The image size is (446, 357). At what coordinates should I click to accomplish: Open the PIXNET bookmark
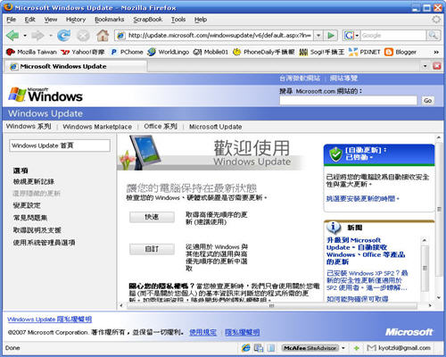pyautogui.click(x=365, y=52)
